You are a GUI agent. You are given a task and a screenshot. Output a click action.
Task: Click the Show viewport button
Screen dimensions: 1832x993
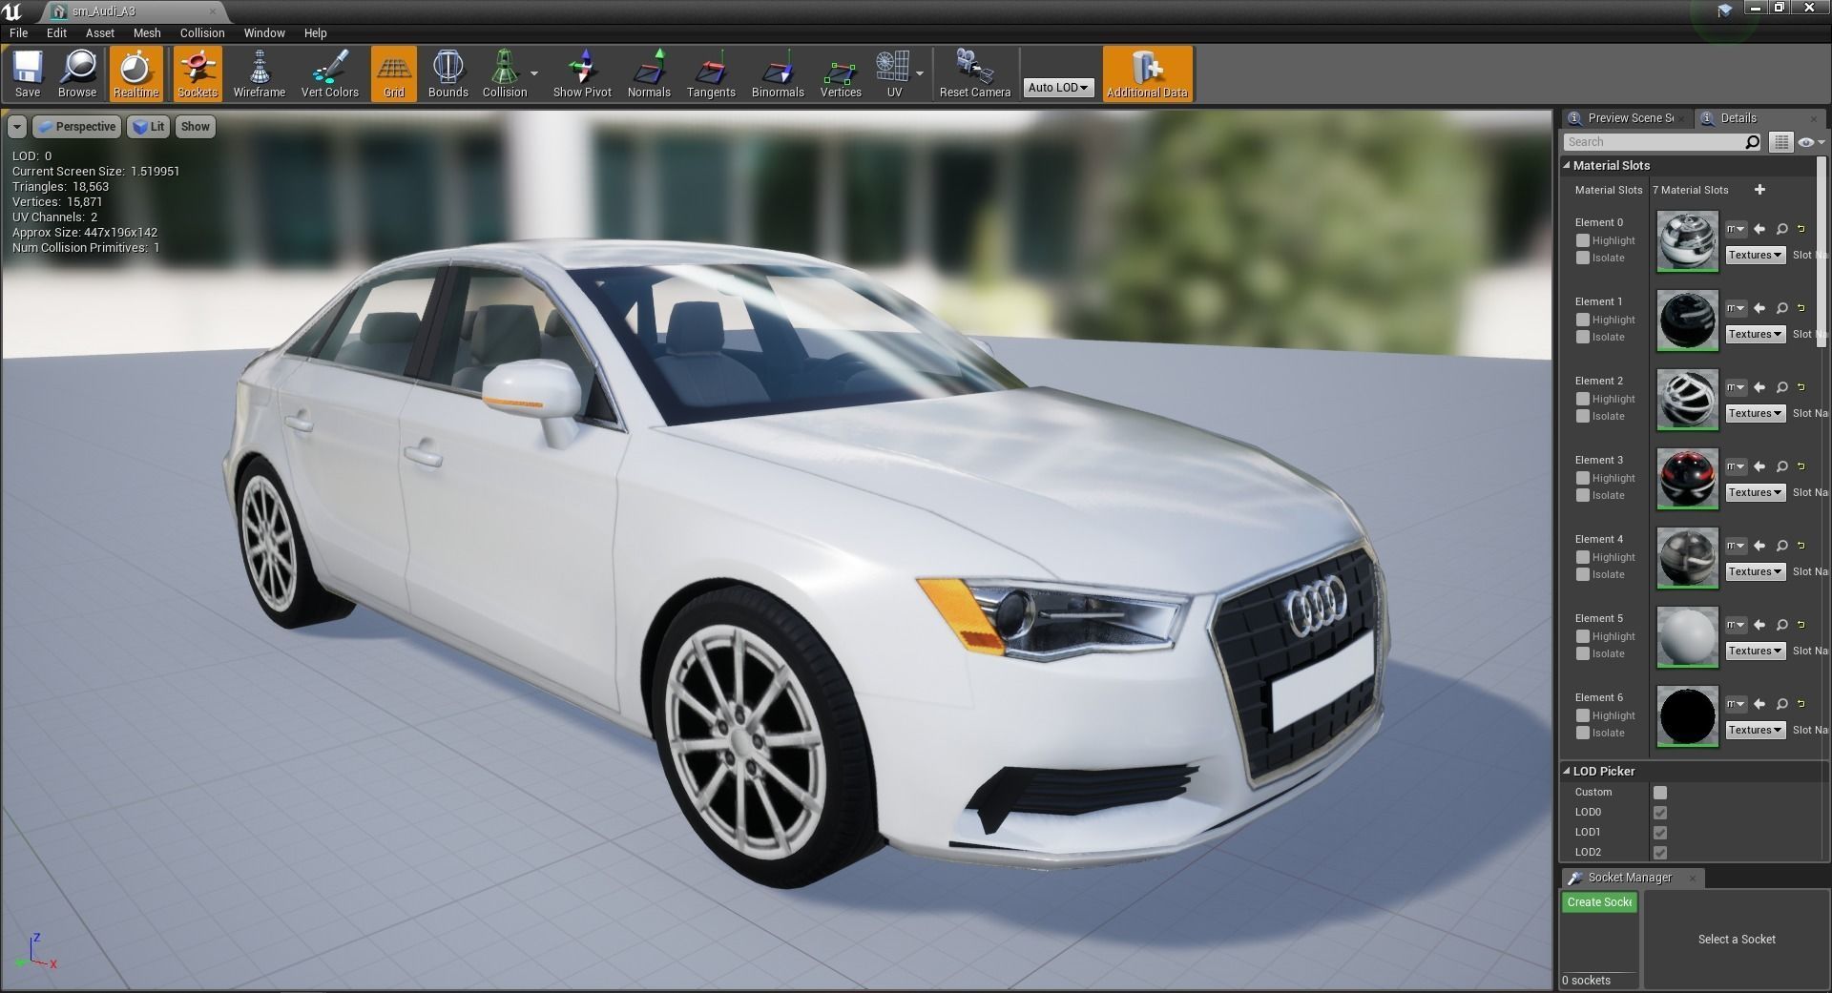point(195,127)
